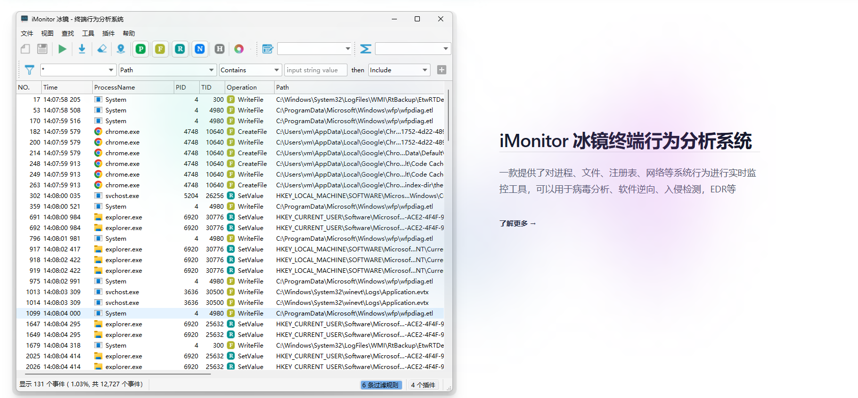Click the 显示 131 个事件 status text
This screenshot has height=398, width=858.
81,385
